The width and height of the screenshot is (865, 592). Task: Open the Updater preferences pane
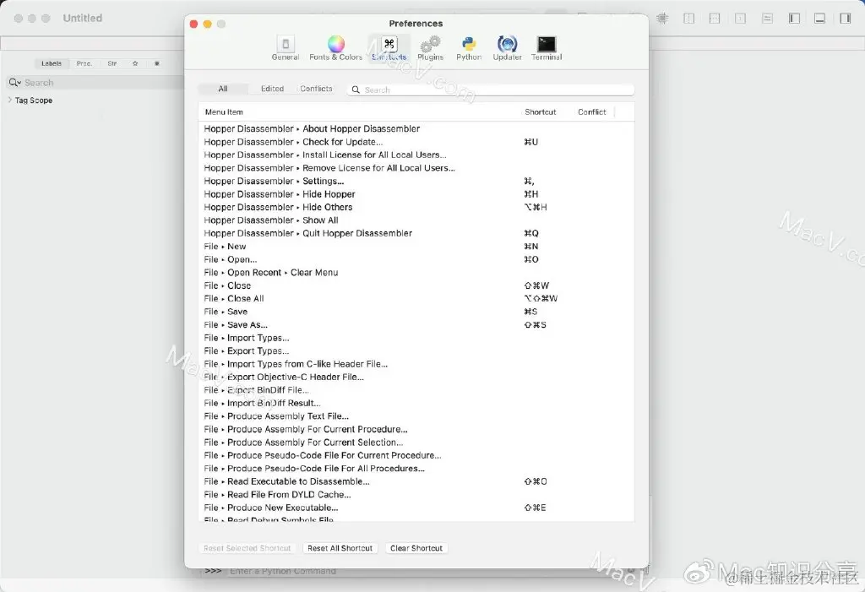(507, 48)
